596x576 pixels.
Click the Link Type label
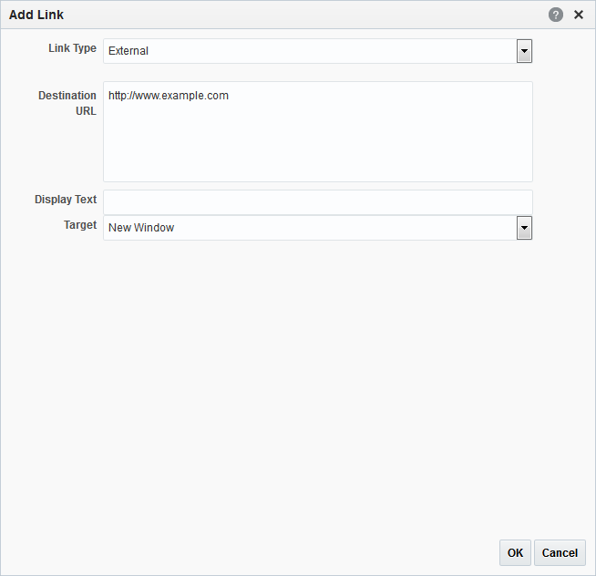click(x=72, y=48)
